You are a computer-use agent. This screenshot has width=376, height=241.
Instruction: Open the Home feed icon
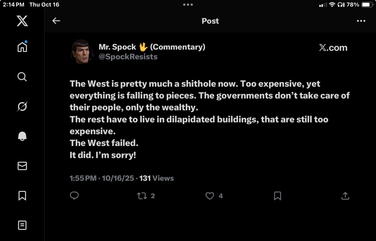(x=22, y=47)
